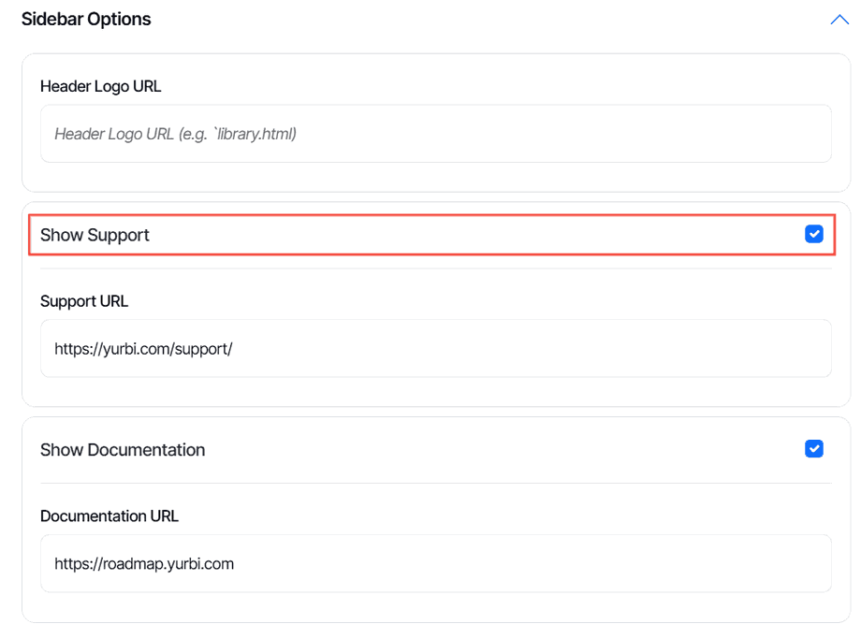Focus the Documentation URL input field
Image resolution: width=861 pixels, height=624 pixels.
point(435,564)
